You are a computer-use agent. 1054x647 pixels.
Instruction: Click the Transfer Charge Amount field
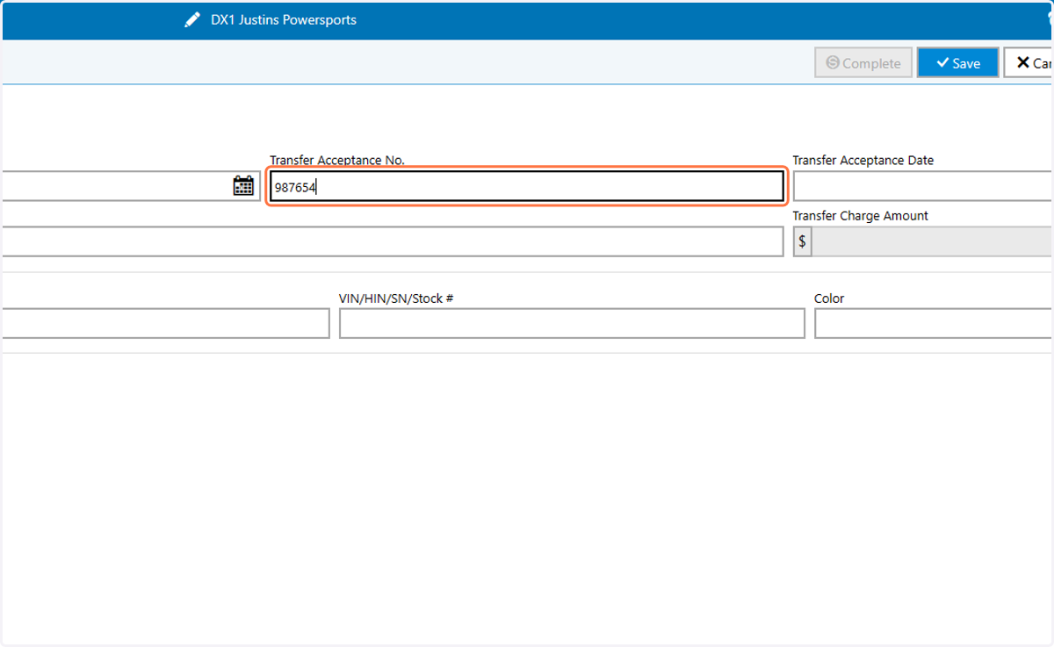point(933,241)
